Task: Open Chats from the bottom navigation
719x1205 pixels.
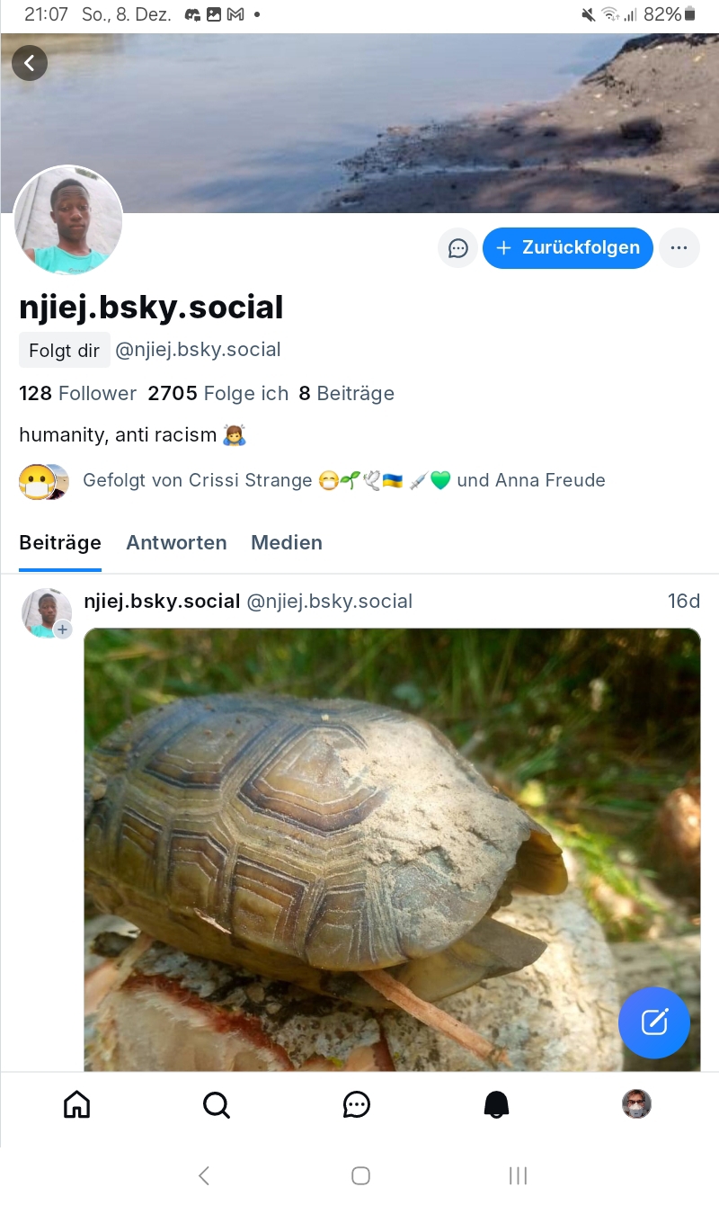Action: (x=357, y=1104)
